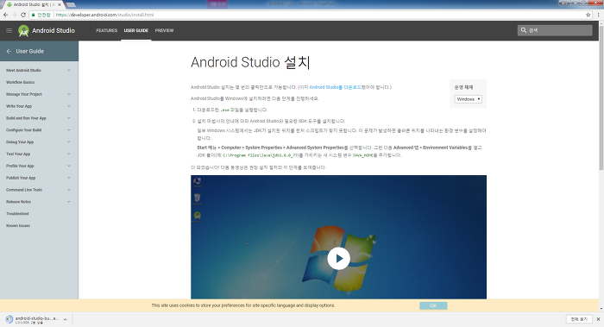
Task: Select the USER GUIDE tab
Action: [x=136, y=30]
